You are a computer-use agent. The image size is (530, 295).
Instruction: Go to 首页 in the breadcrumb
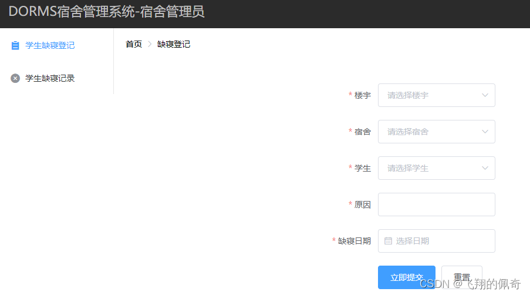(x=133, y=44)
